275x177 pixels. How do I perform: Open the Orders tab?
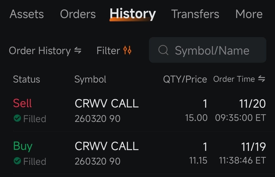point(78,14)
